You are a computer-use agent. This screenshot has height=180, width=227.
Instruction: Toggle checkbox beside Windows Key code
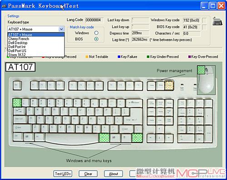(204, 20)
